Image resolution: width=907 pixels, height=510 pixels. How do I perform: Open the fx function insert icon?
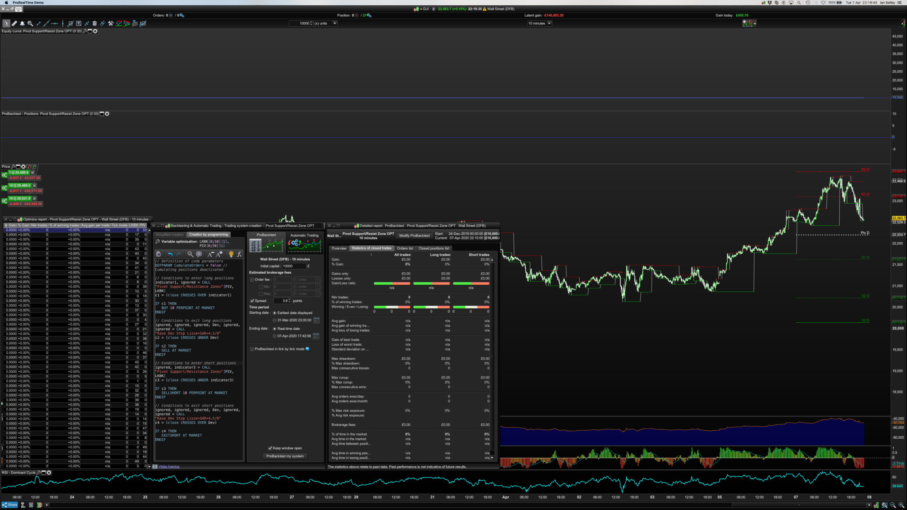(x=239, y=254)
